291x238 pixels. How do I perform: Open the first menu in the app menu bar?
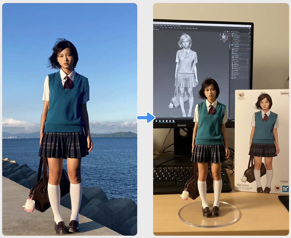coord(155,26)
